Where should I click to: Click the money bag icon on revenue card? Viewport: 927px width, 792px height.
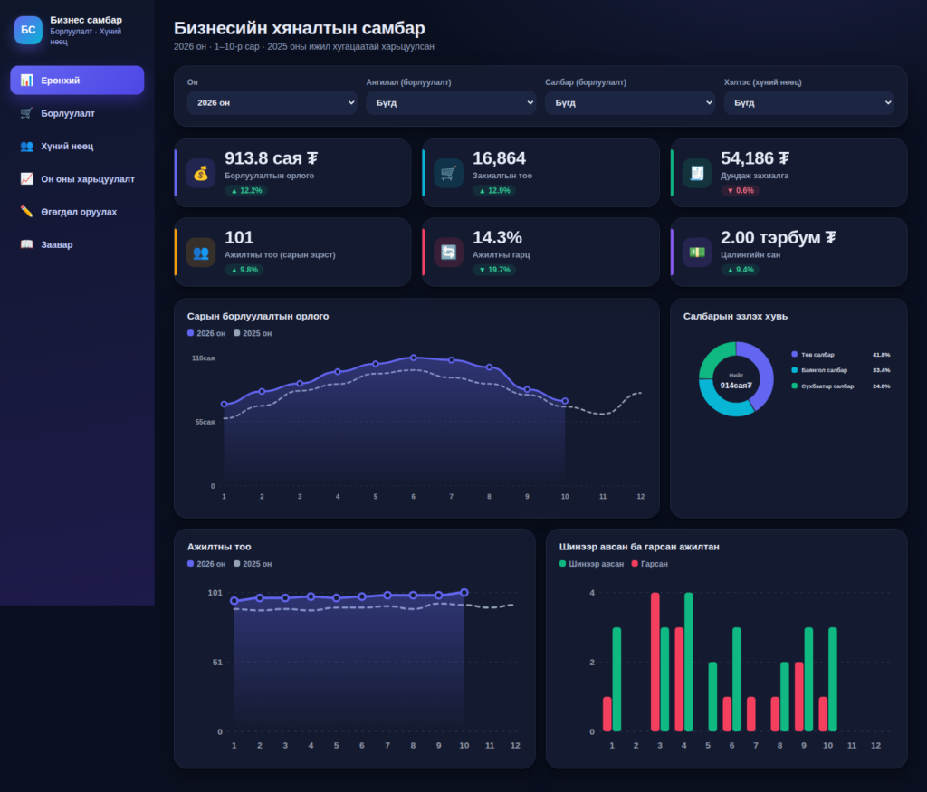pyautogui.click(x=201, y=173)
